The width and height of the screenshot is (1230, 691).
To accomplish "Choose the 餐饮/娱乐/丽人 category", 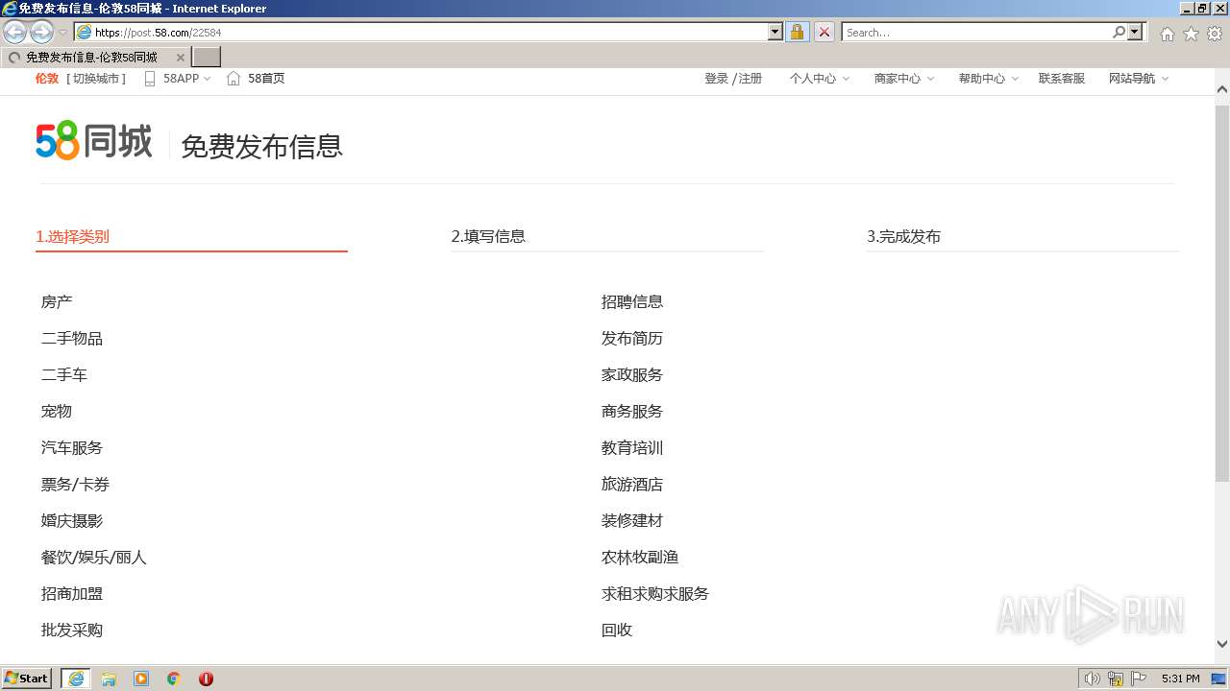I will coord(94,558).
